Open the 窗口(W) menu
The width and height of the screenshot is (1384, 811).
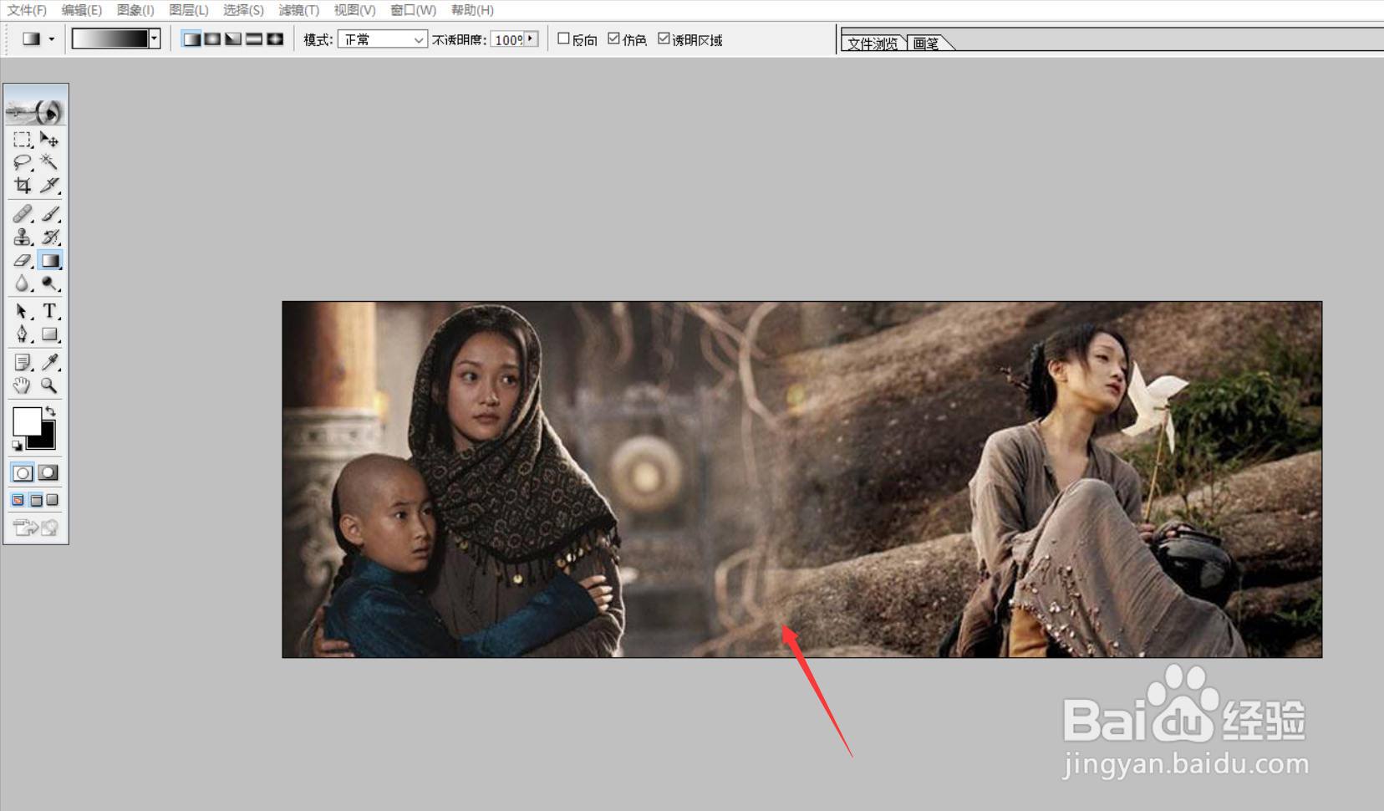pos(414,10)
